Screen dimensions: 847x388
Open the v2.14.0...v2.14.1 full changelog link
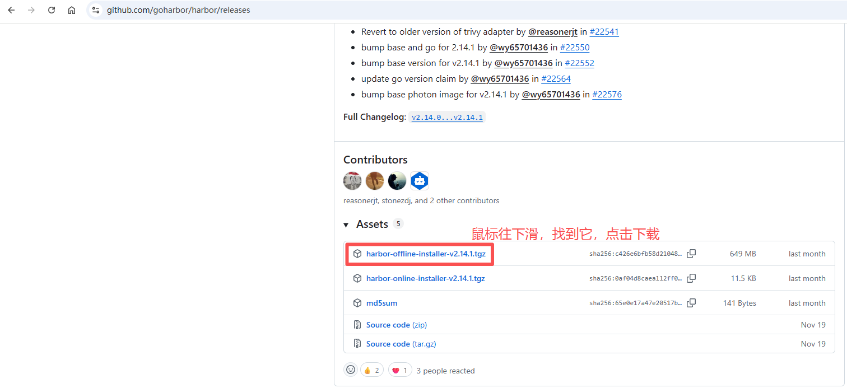click(447, 117)
